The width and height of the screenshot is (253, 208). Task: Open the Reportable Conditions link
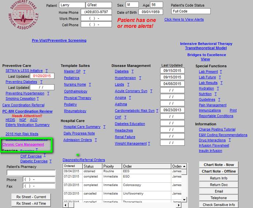216,116
